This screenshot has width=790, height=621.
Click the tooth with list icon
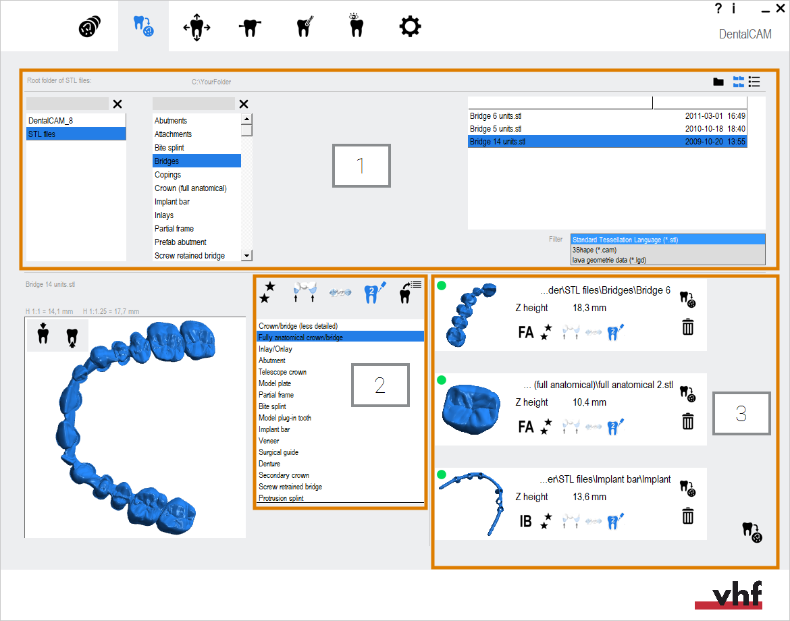pos(410,292)
